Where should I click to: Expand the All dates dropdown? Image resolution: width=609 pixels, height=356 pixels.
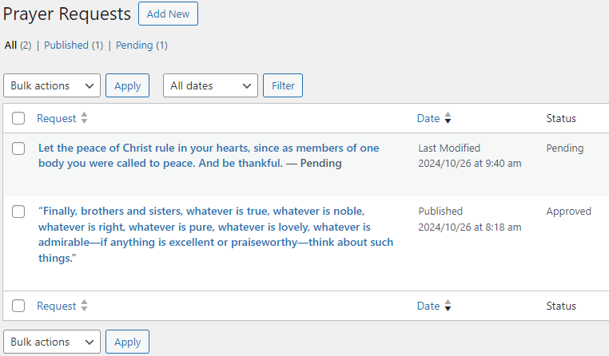pos(210,85)
